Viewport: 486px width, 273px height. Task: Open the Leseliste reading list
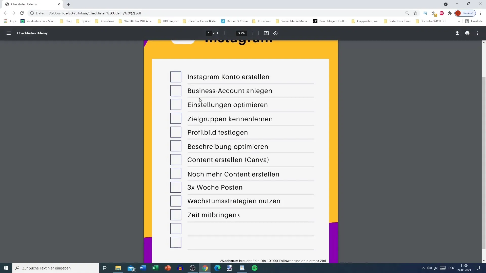tap(474, 21)
